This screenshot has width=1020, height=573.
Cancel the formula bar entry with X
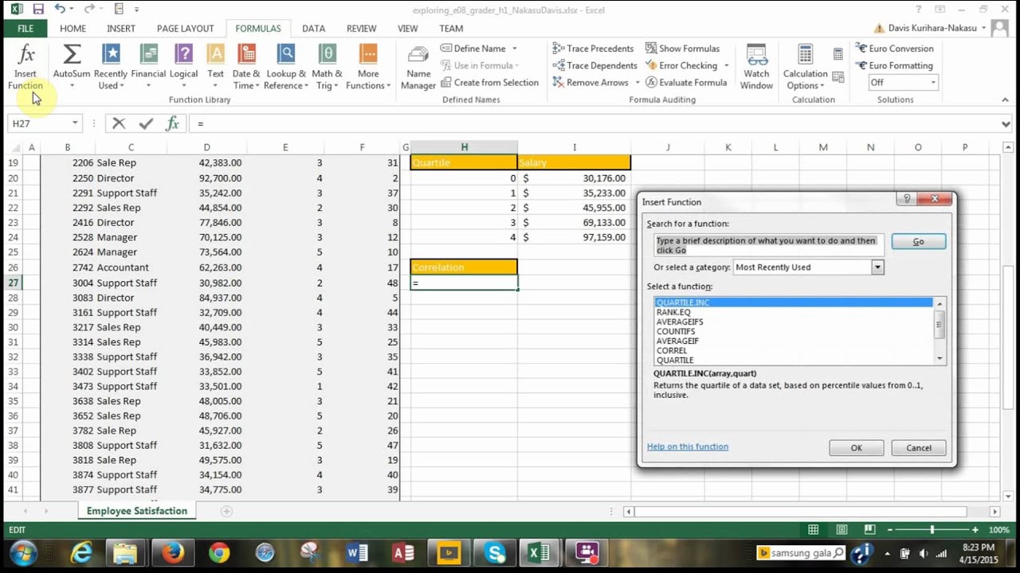click(x=119, y=123)
